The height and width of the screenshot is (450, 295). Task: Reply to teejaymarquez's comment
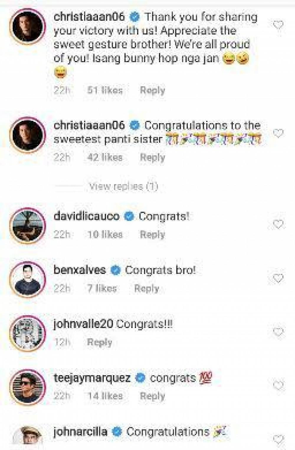pos(152,396)
